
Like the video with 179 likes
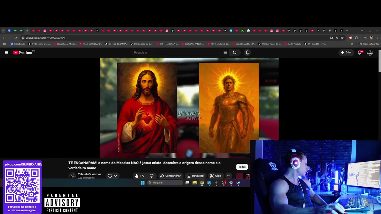(139, 176)
